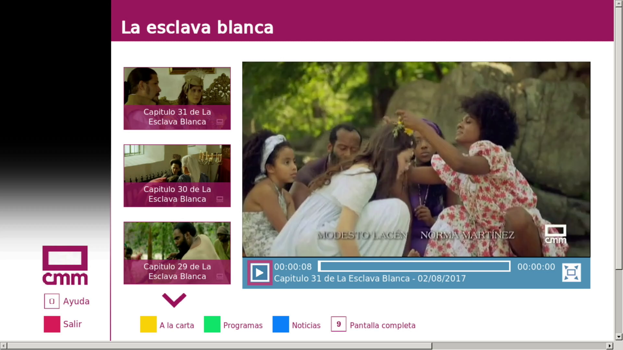Click the blue Noticias square
This screenshot has height=350, width=623.
tap(281, 324)
